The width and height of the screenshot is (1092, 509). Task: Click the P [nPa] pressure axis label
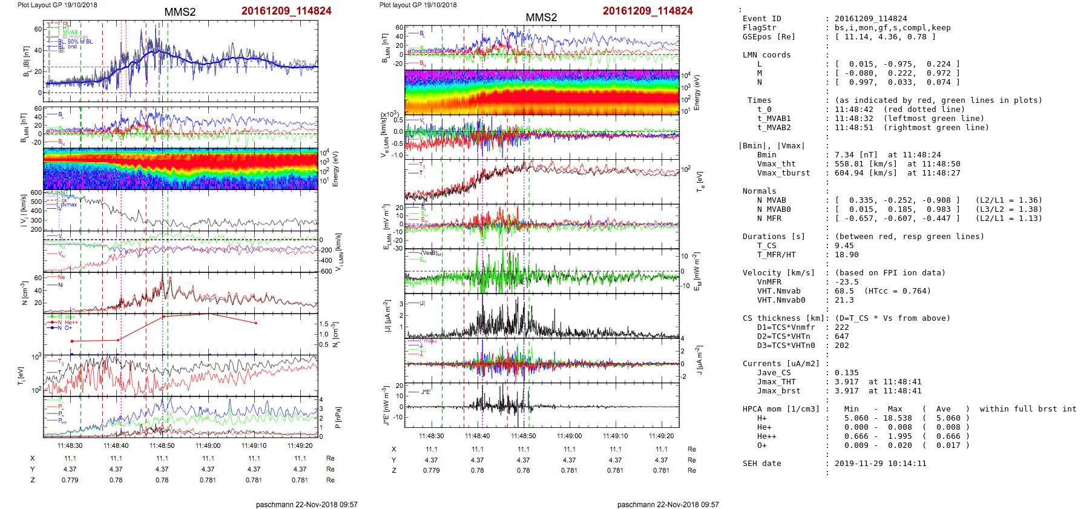tap(337, 417)
